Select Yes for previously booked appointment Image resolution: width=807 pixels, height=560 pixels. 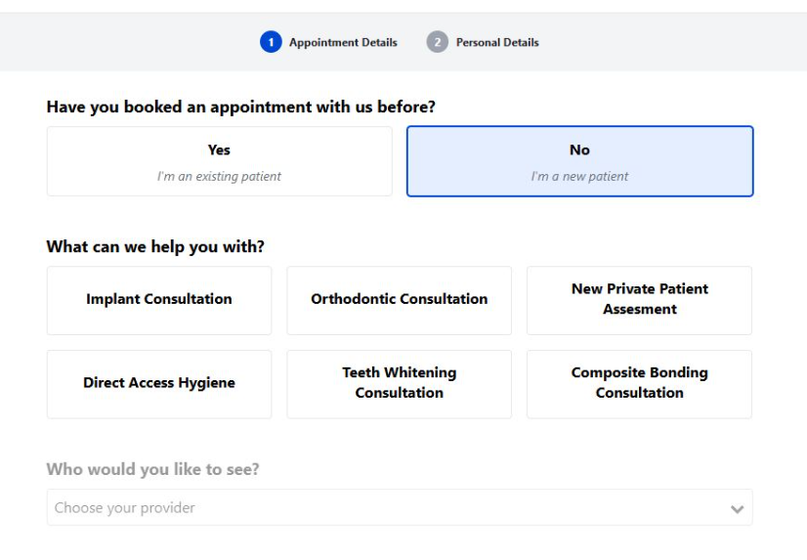219,161
